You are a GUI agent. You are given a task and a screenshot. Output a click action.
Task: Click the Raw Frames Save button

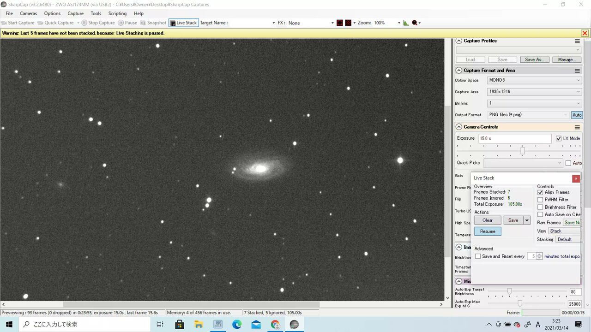tap(572, 223)
